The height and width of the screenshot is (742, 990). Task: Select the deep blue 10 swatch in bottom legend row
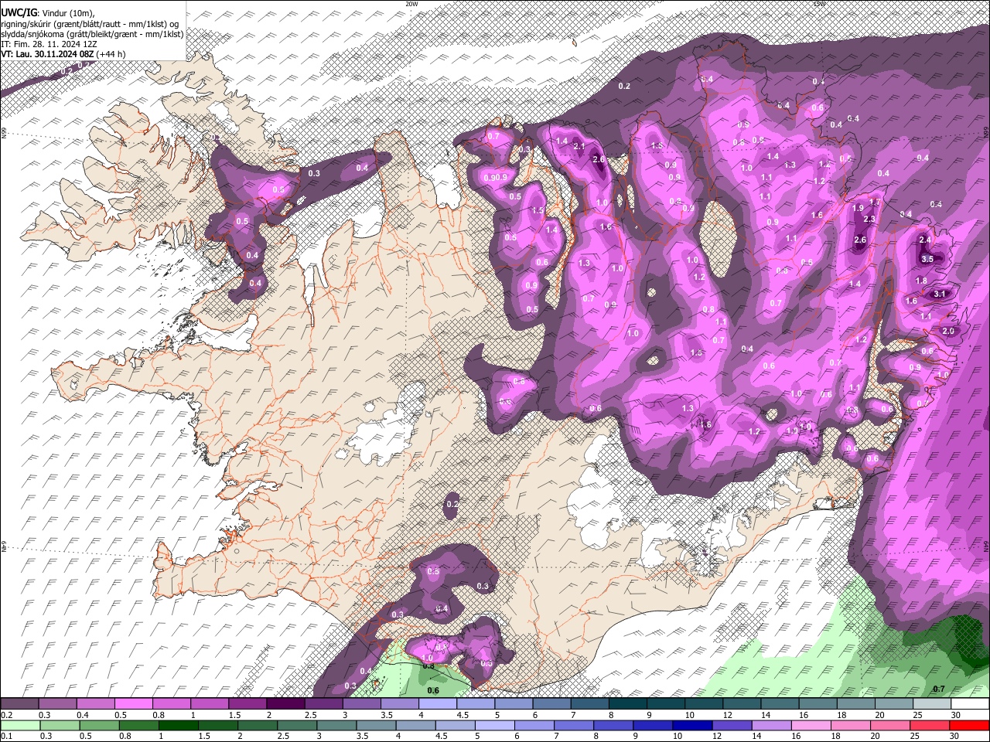point(692,726)
